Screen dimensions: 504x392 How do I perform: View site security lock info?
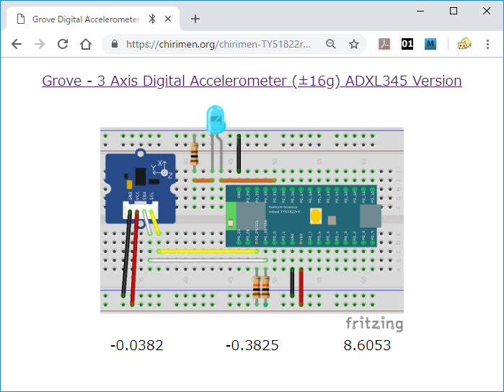115,44
